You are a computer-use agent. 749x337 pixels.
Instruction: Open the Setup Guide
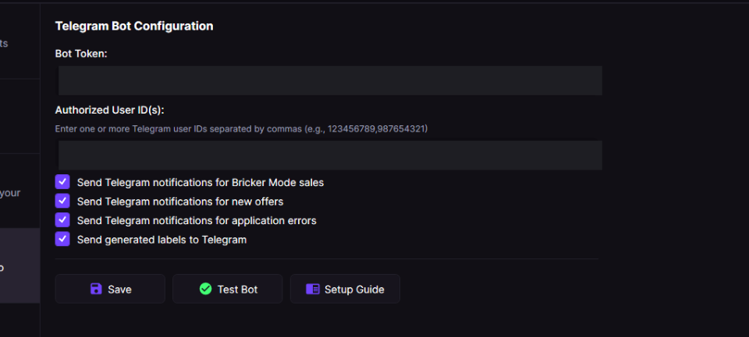pyautogui.click(x=345, y=289)
